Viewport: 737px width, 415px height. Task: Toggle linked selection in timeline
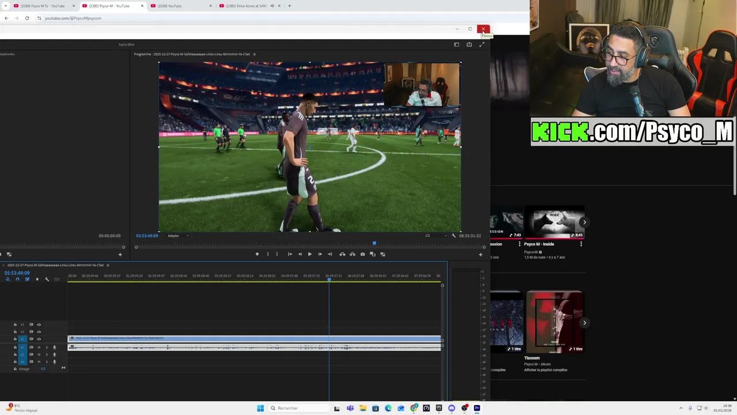click(x=27, y=280)
